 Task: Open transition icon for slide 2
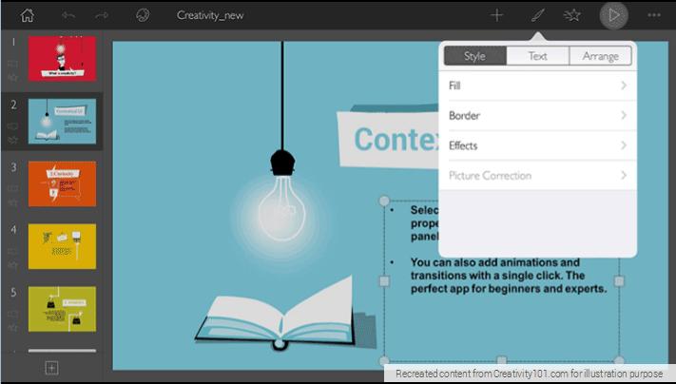[13, 125]
